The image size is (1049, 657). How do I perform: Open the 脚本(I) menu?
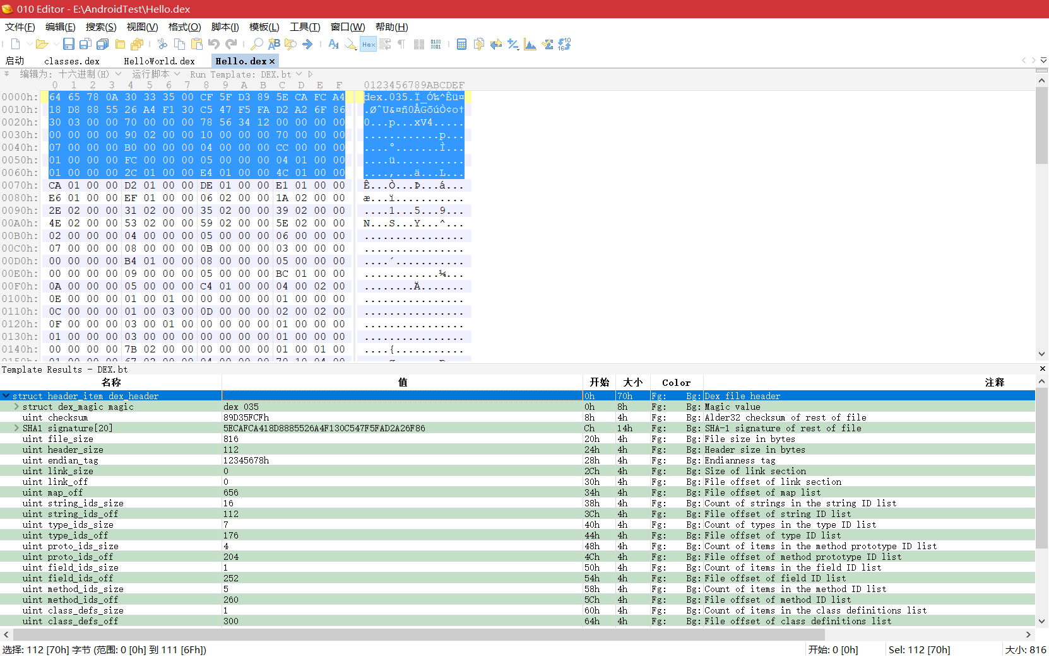[x=225, y=26]
